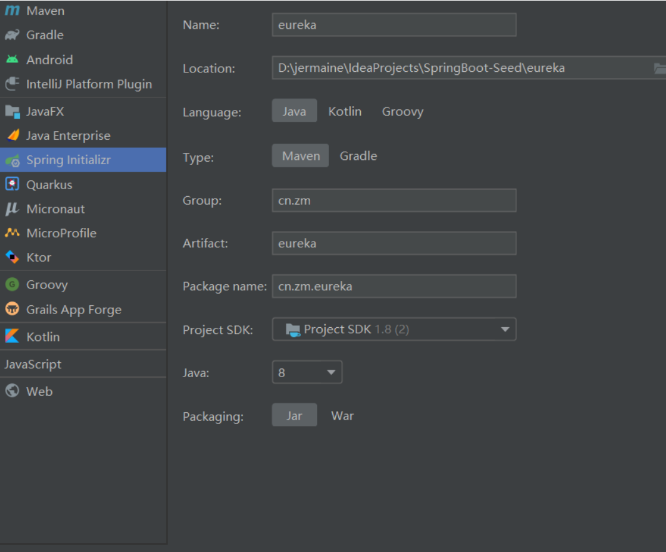Select Gradle in the project type list

pos(83,35)
